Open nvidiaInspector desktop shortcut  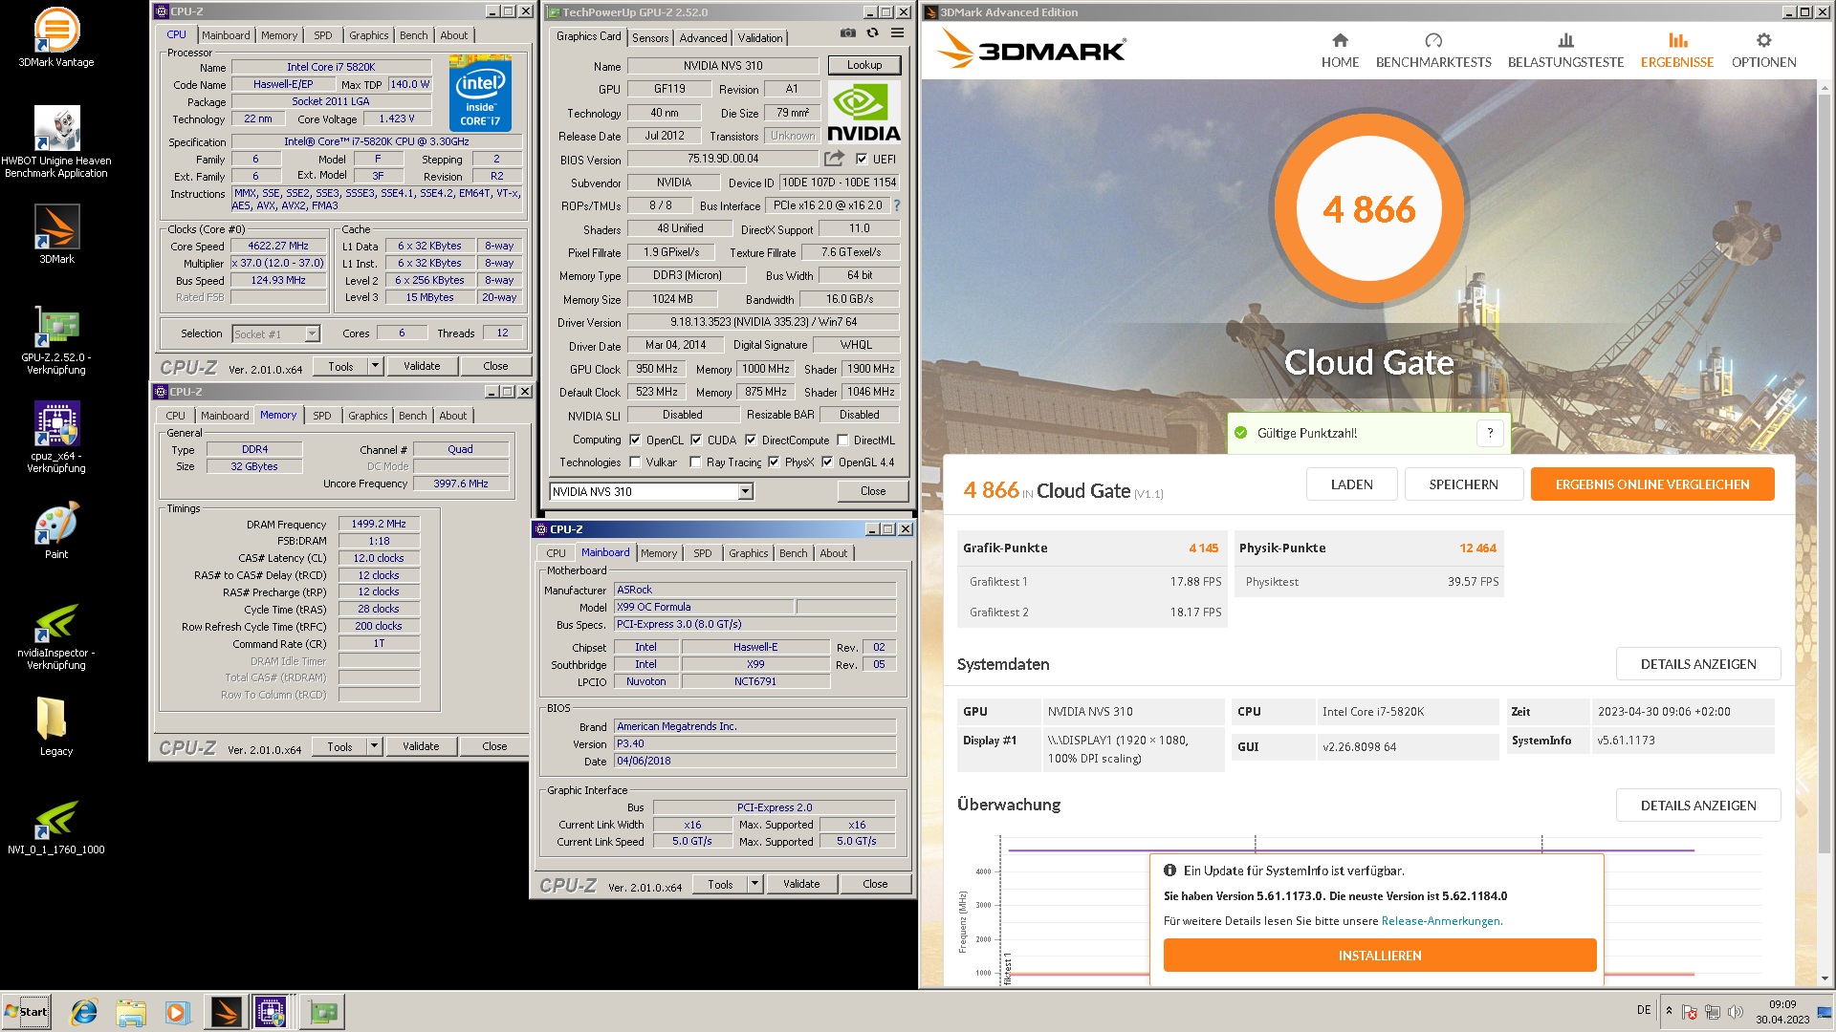point(56,635)
